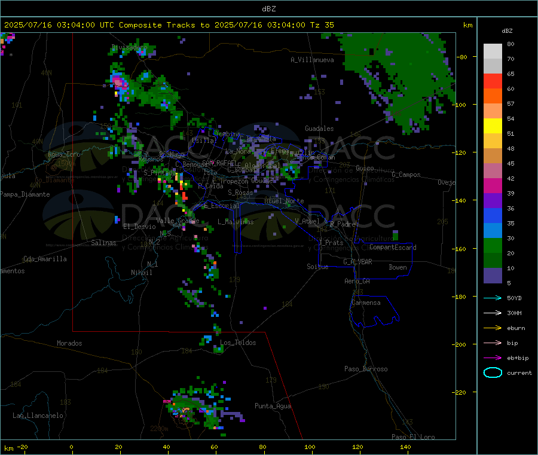This screenshot has height=455, width=538.
Task: Click the white 30HM track arrow
Action: coord(493,313)
